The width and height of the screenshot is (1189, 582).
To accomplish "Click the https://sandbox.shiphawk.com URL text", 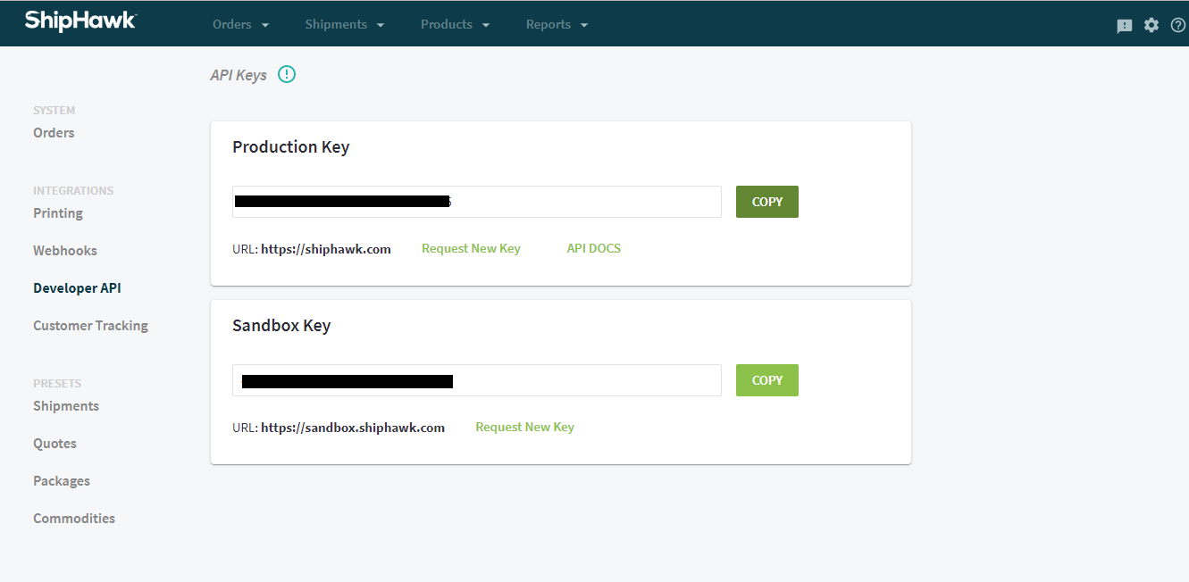I will pyautogui.click(x=353, y=428).
